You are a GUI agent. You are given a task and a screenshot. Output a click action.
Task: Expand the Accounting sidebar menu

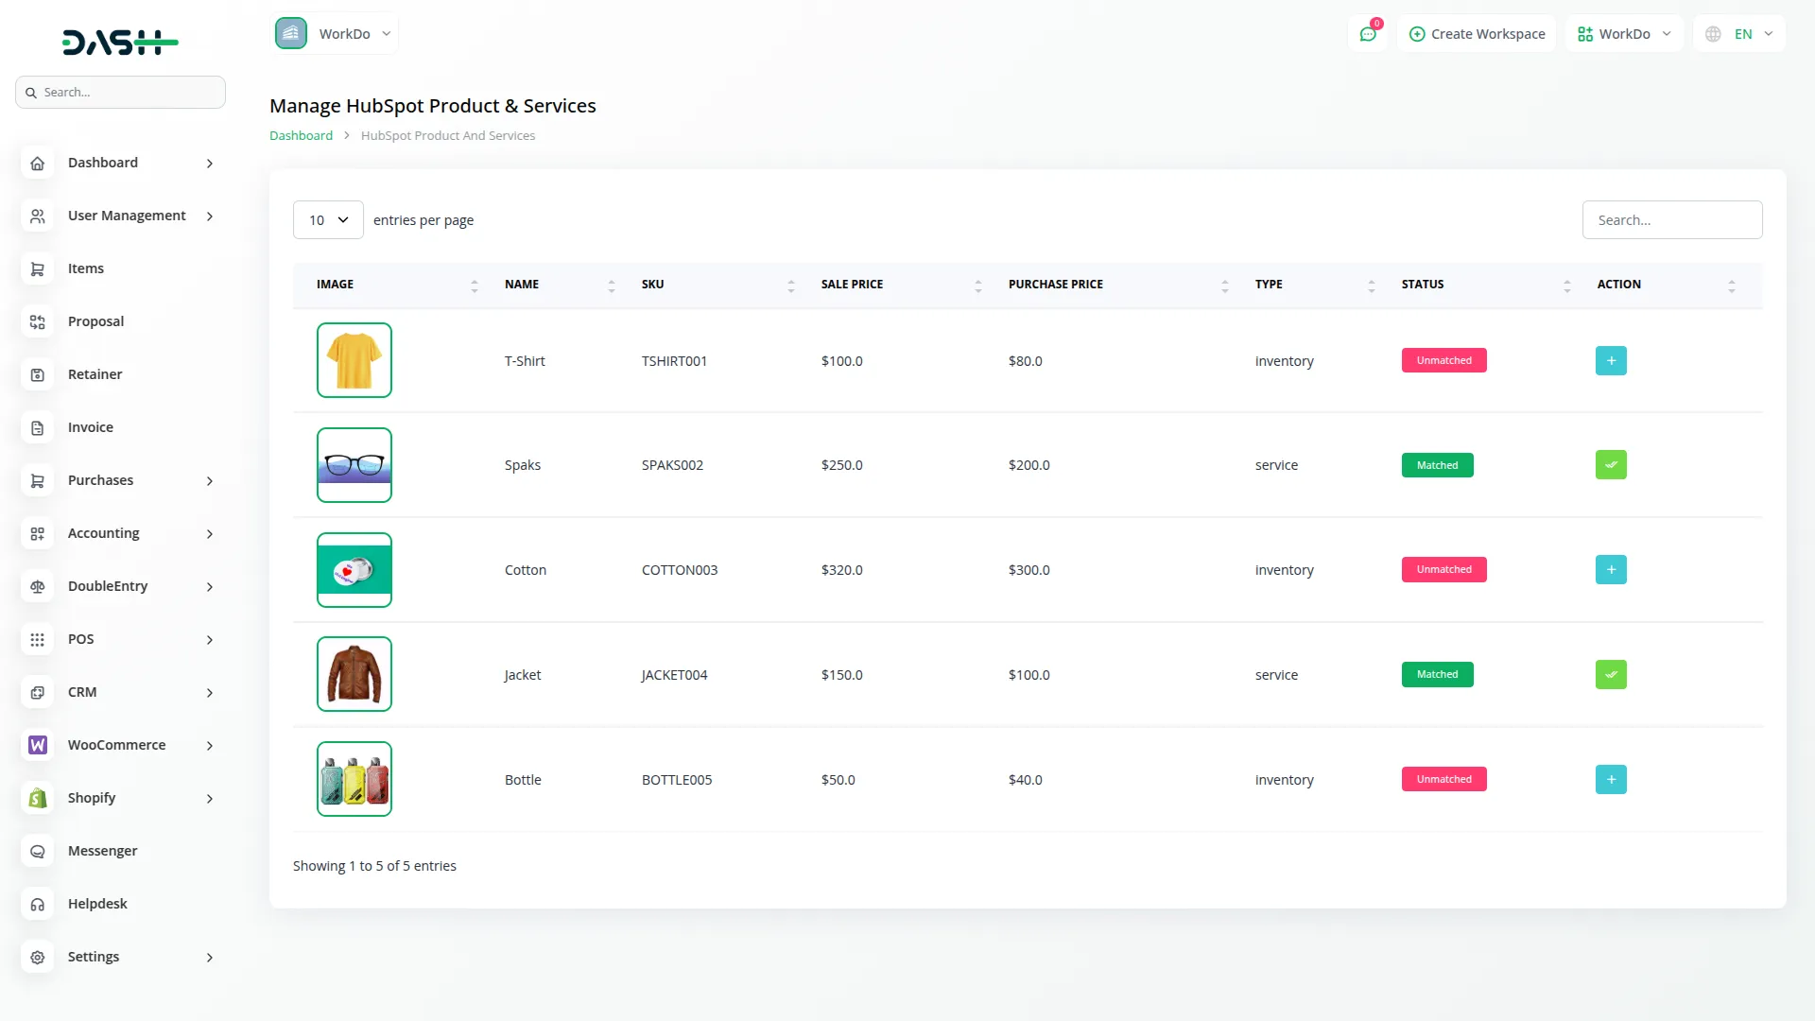point(101,533)
